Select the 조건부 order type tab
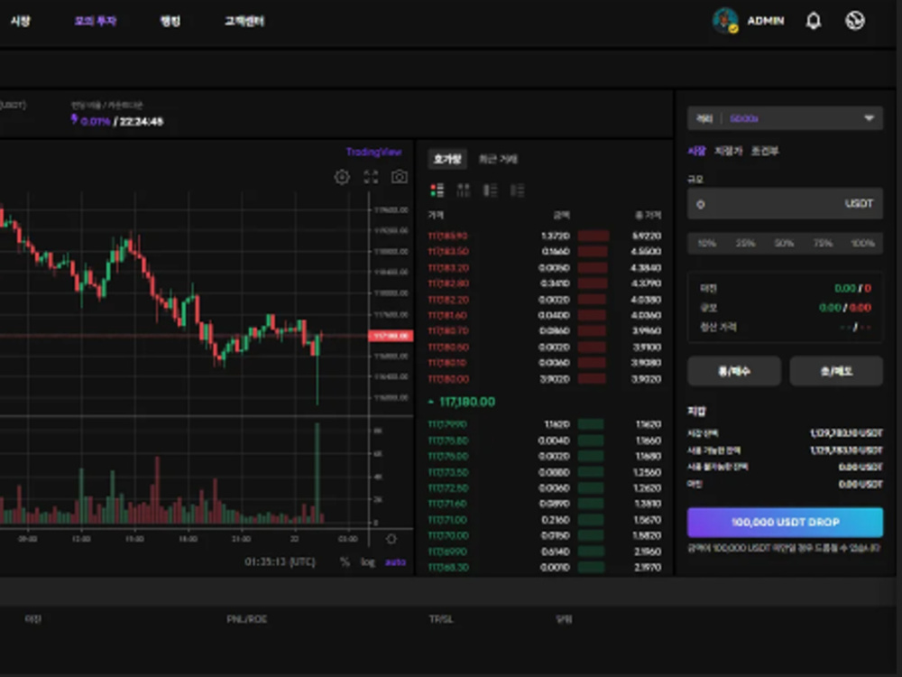 (x=765, y=151)
